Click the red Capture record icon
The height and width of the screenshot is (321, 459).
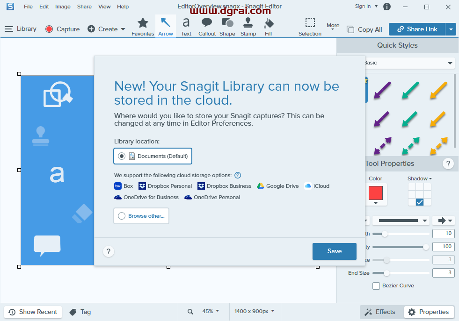point(49,29)
